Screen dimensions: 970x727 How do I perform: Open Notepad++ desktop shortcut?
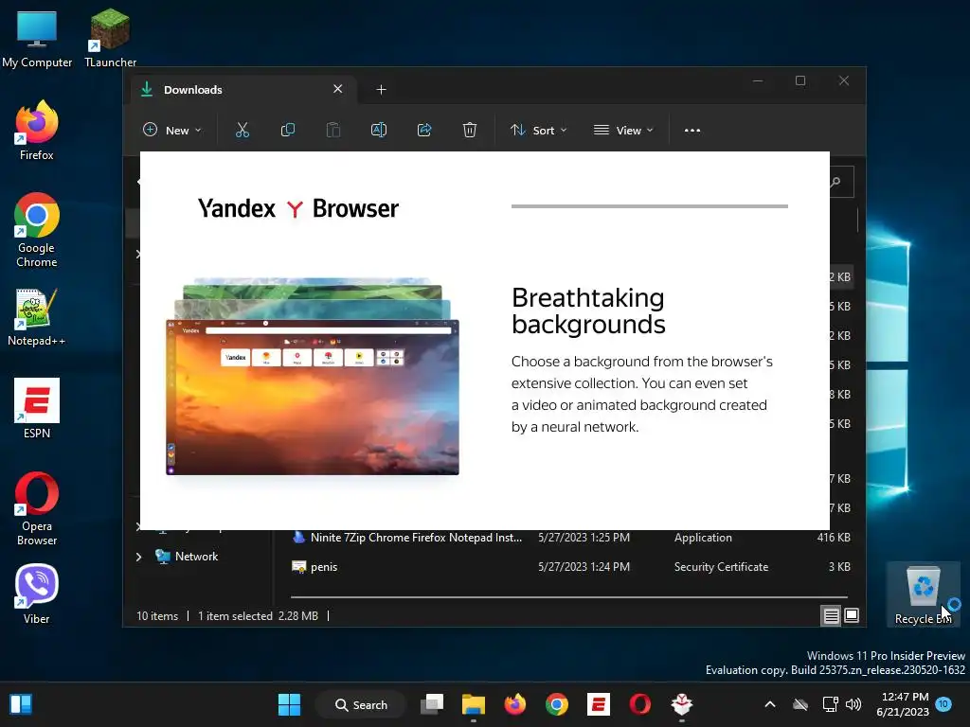tap(37, 316)
